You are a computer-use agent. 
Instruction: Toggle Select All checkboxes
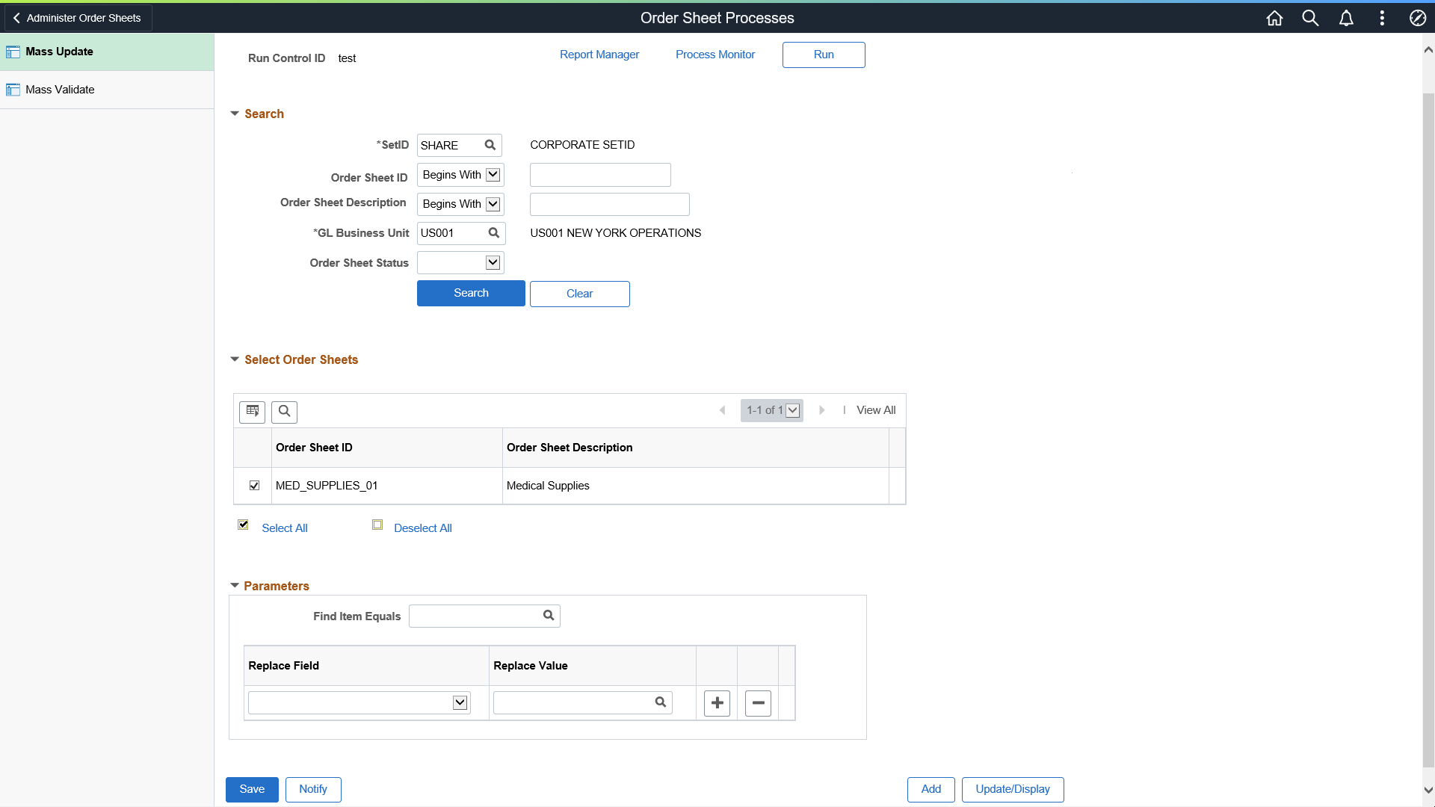point(244,525)
